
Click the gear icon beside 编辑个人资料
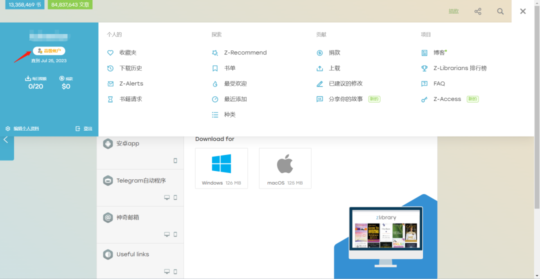[8, 128]
